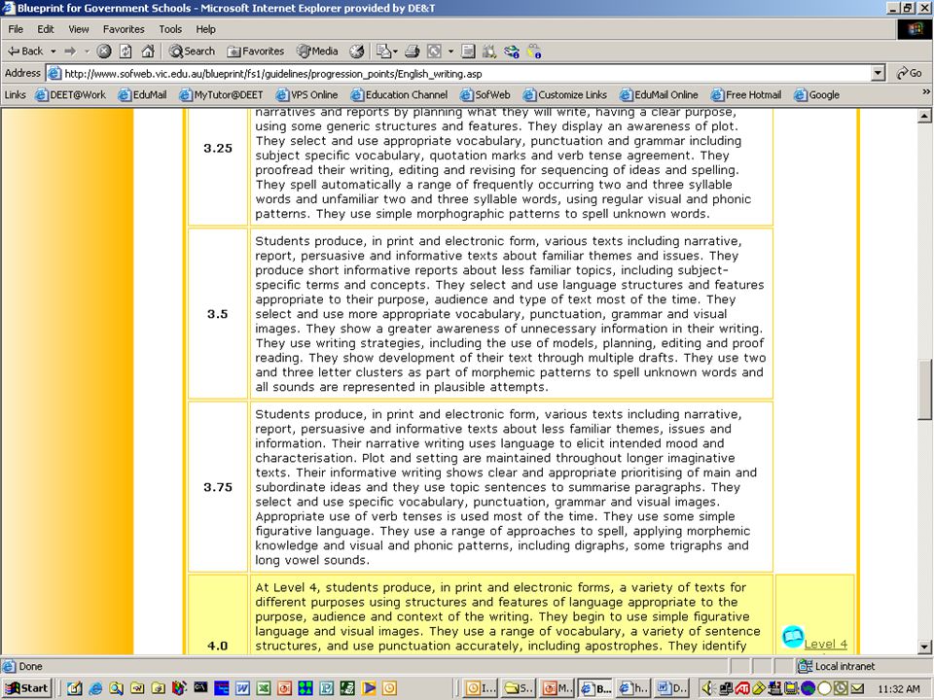The width and height of the screenshot is (934, 700).
Task: Open the Google link
Action: [816, 94]
